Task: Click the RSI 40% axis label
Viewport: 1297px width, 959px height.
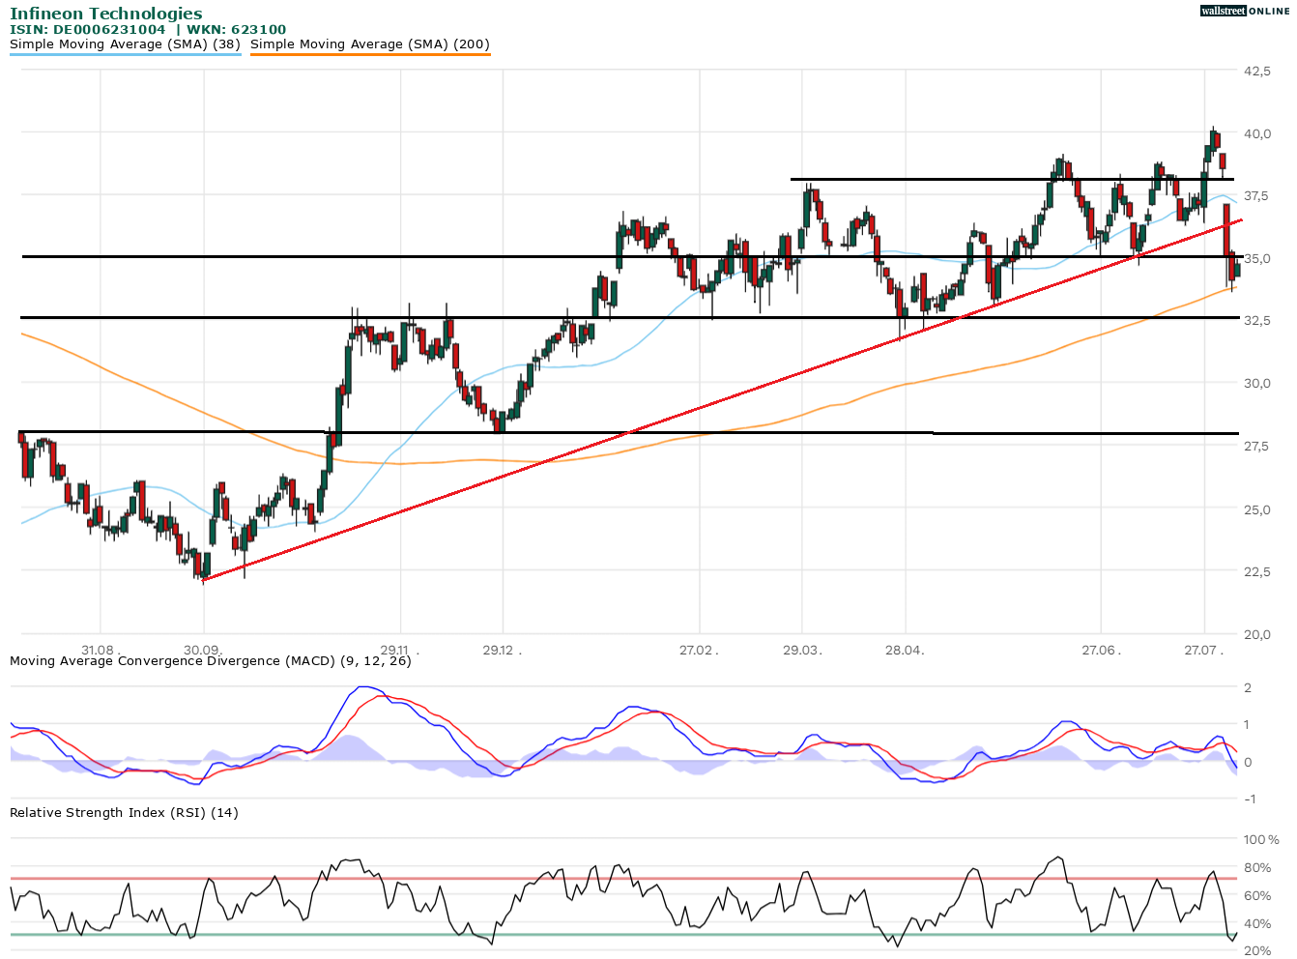Action: coord(1257,923)
